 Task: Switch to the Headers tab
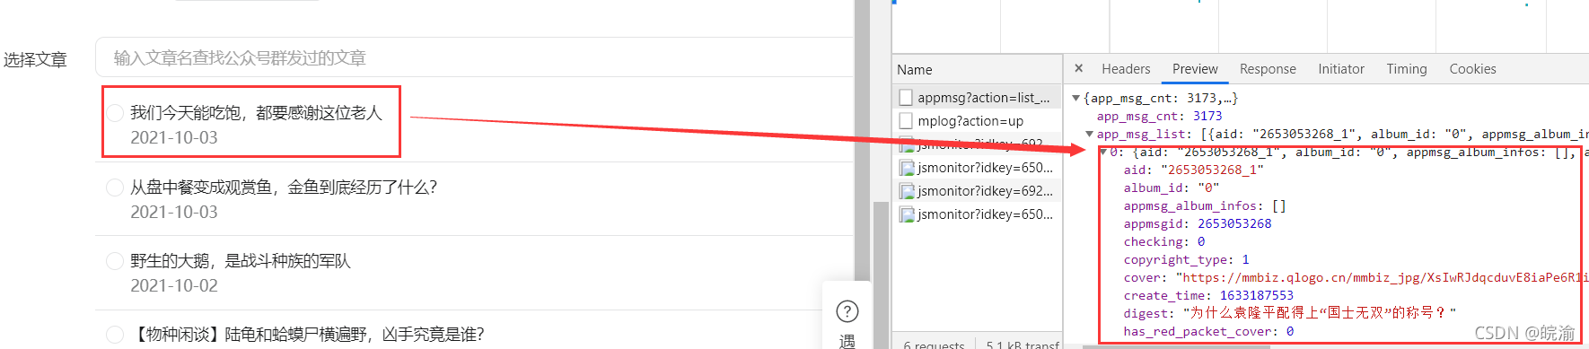[x=1126, y=69]
